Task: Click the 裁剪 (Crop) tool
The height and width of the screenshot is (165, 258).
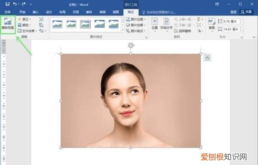Action: [x=212, y=25]
